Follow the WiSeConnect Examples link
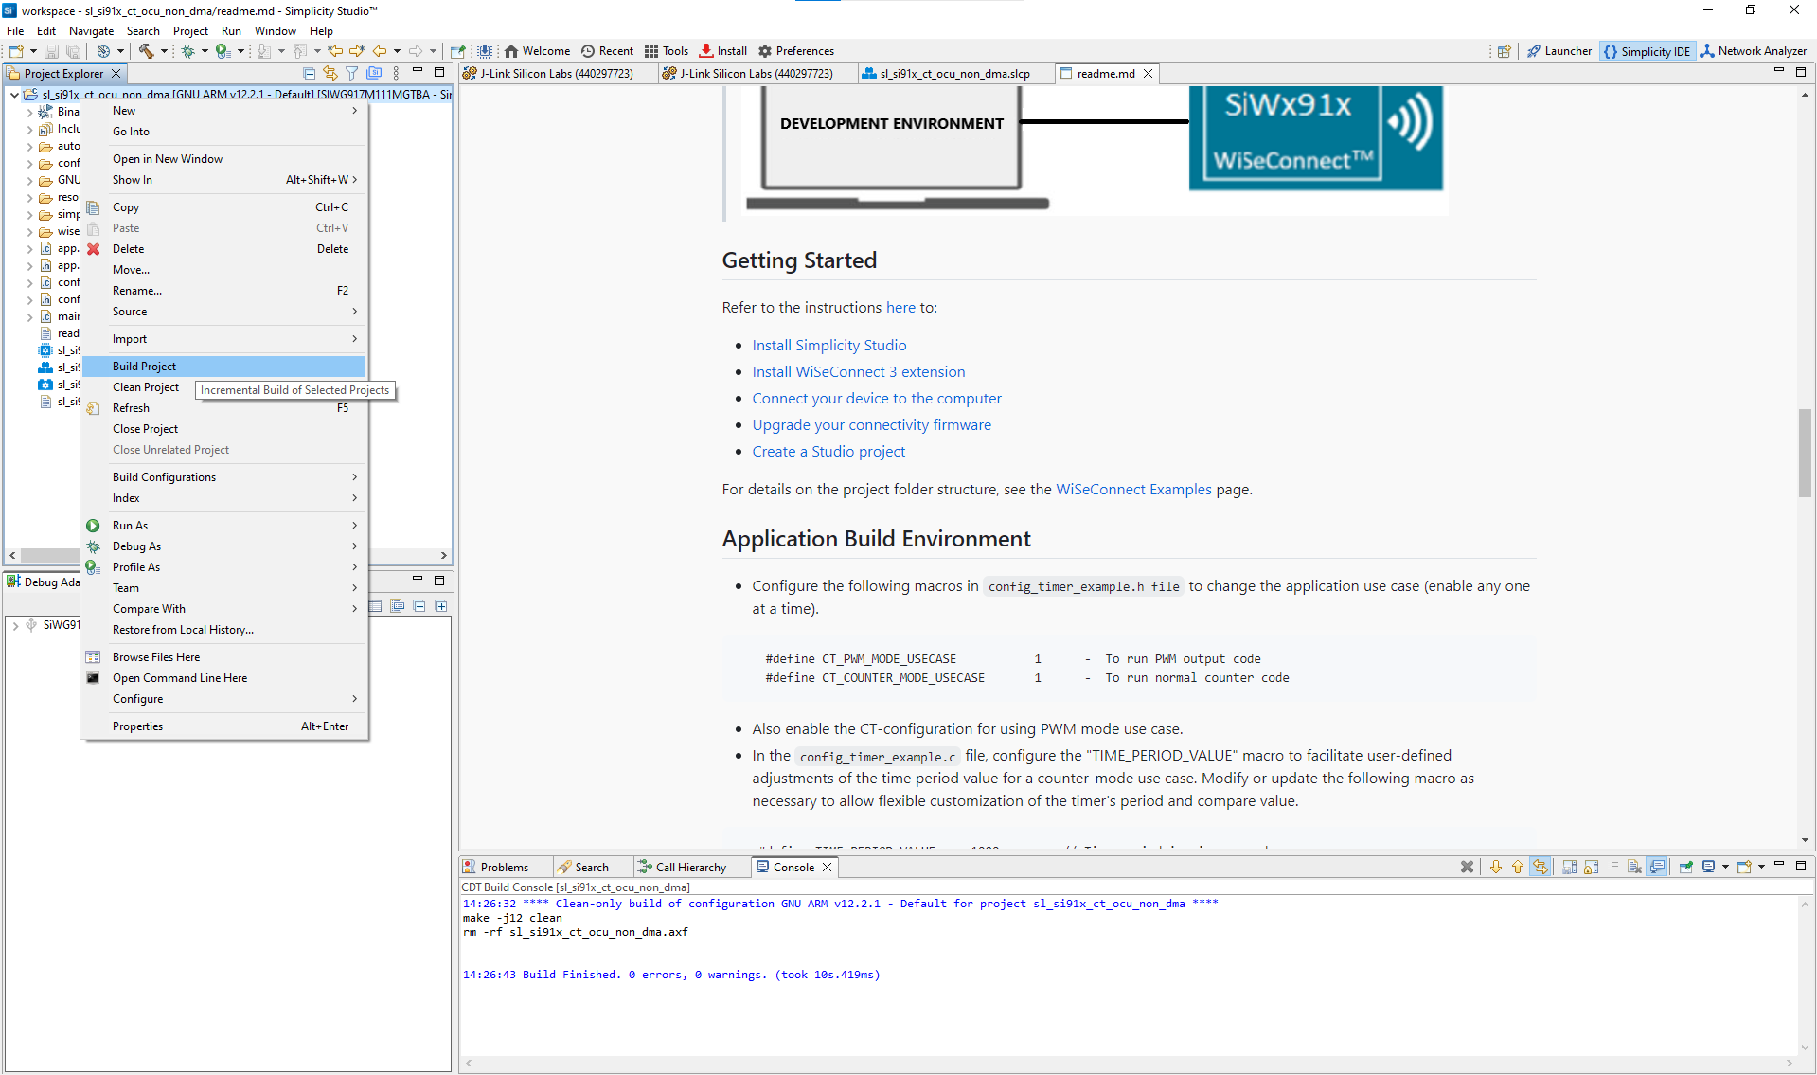 click(x=1133, y=490)
